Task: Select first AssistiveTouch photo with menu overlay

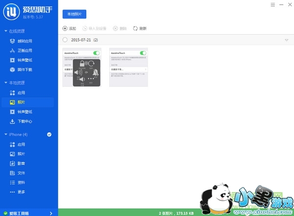Action: pos(82,67)
